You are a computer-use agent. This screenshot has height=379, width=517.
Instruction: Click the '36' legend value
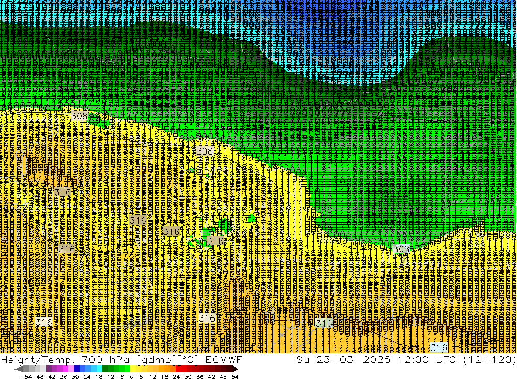pos(200,377)
